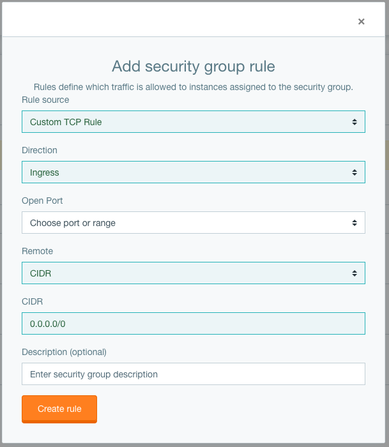Click the Direction field label
389x447 pixels.
coord(40,150)
